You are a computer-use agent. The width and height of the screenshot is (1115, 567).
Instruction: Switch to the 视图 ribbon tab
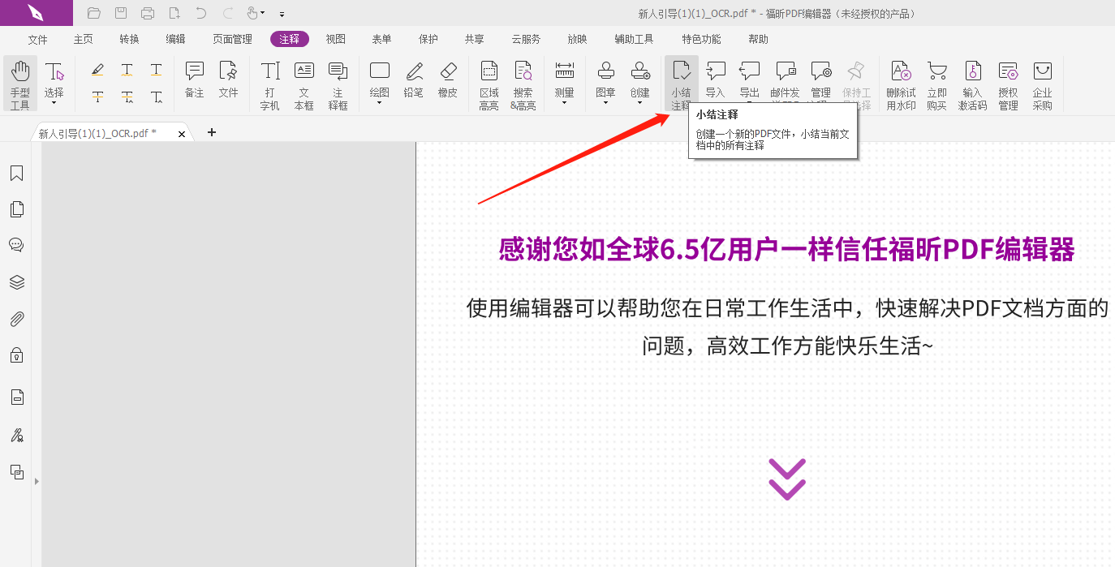point(335,38)
